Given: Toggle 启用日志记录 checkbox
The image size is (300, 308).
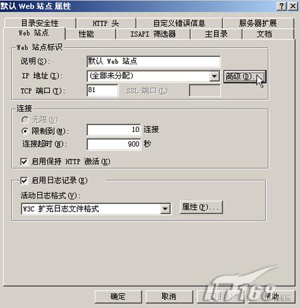Looking at the screenshot, I should point(24,181).
